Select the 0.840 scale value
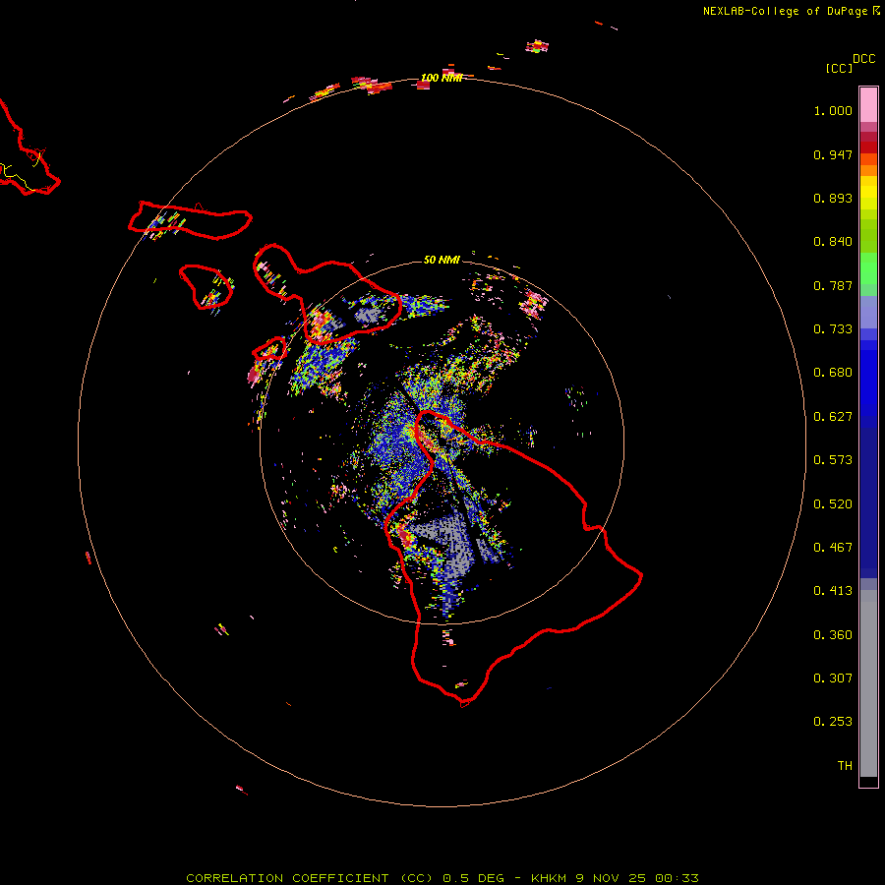 [833, 242]
